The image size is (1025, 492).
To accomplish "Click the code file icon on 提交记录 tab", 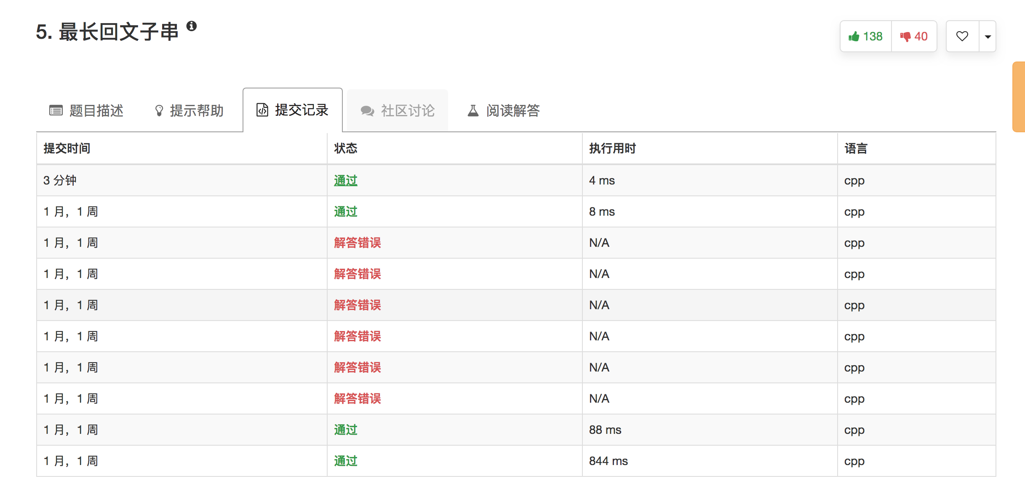I will tap(262, 110).
